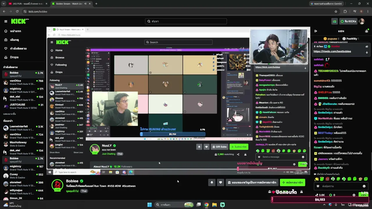Open Windows taskbar search box

click(174, 205)
